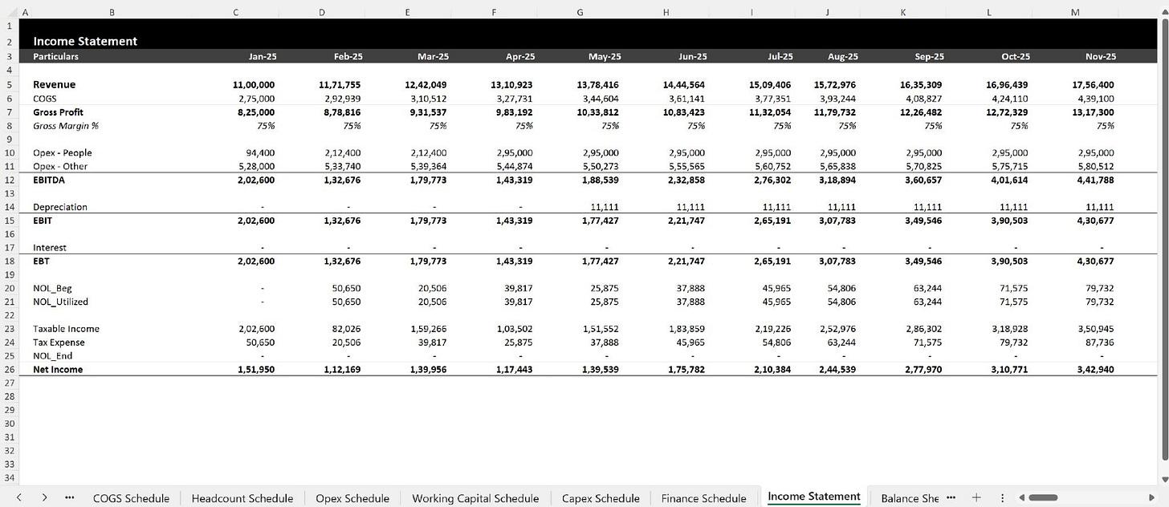Open the all-sheets ellipsis list

coord(70,497)
